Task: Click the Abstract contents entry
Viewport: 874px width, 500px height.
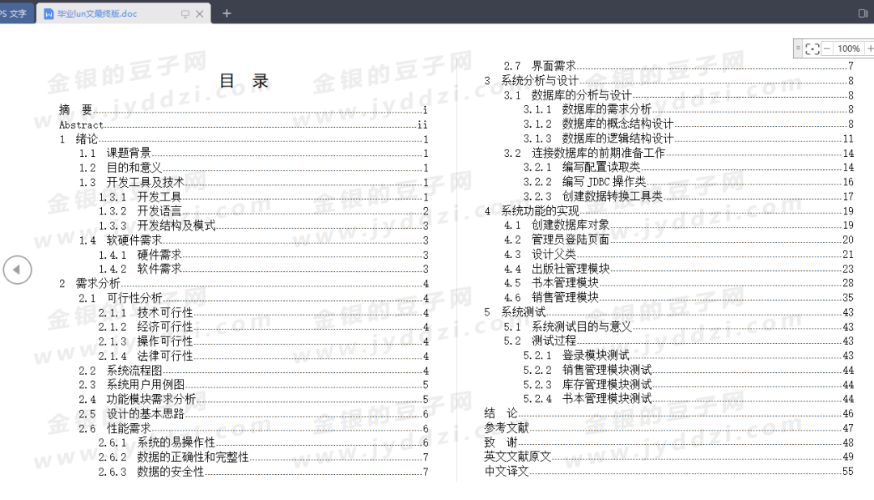Action: [243, 125]
